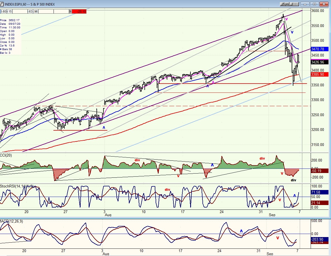This screenshot has height=256, width=331.
Task: Click the StochRSI 21.14 value label
Action: click(319, 203)
